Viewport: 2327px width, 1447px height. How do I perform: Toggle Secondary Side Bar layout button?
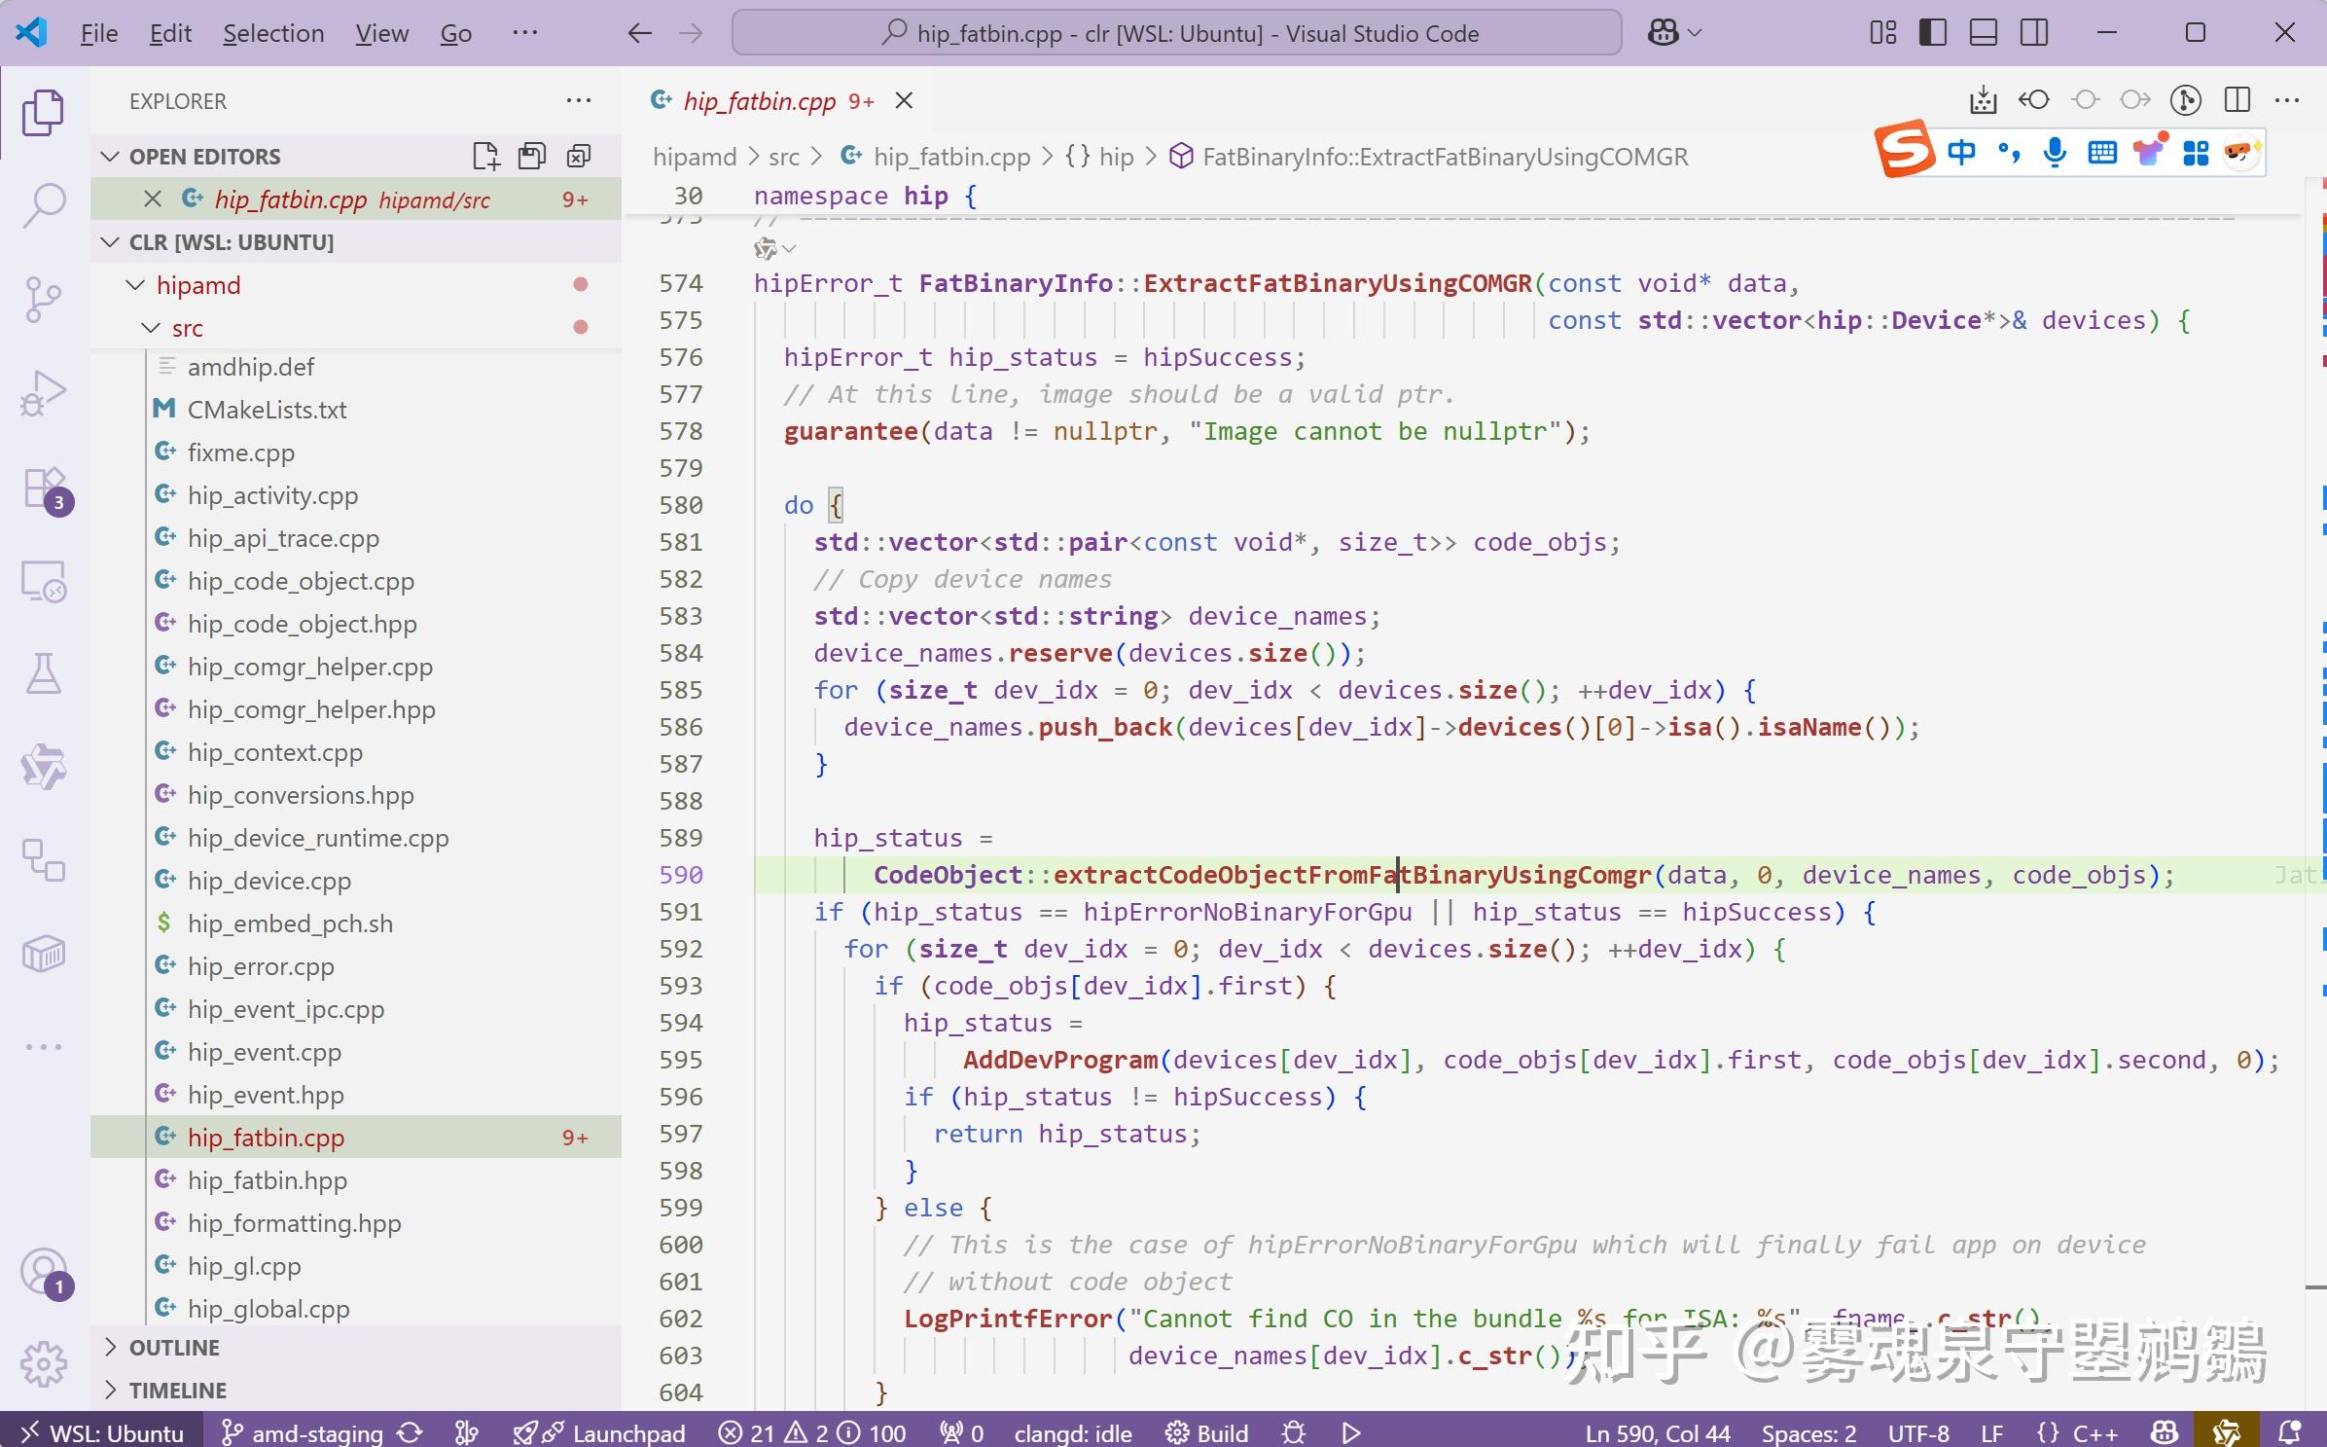point(2033,33)
